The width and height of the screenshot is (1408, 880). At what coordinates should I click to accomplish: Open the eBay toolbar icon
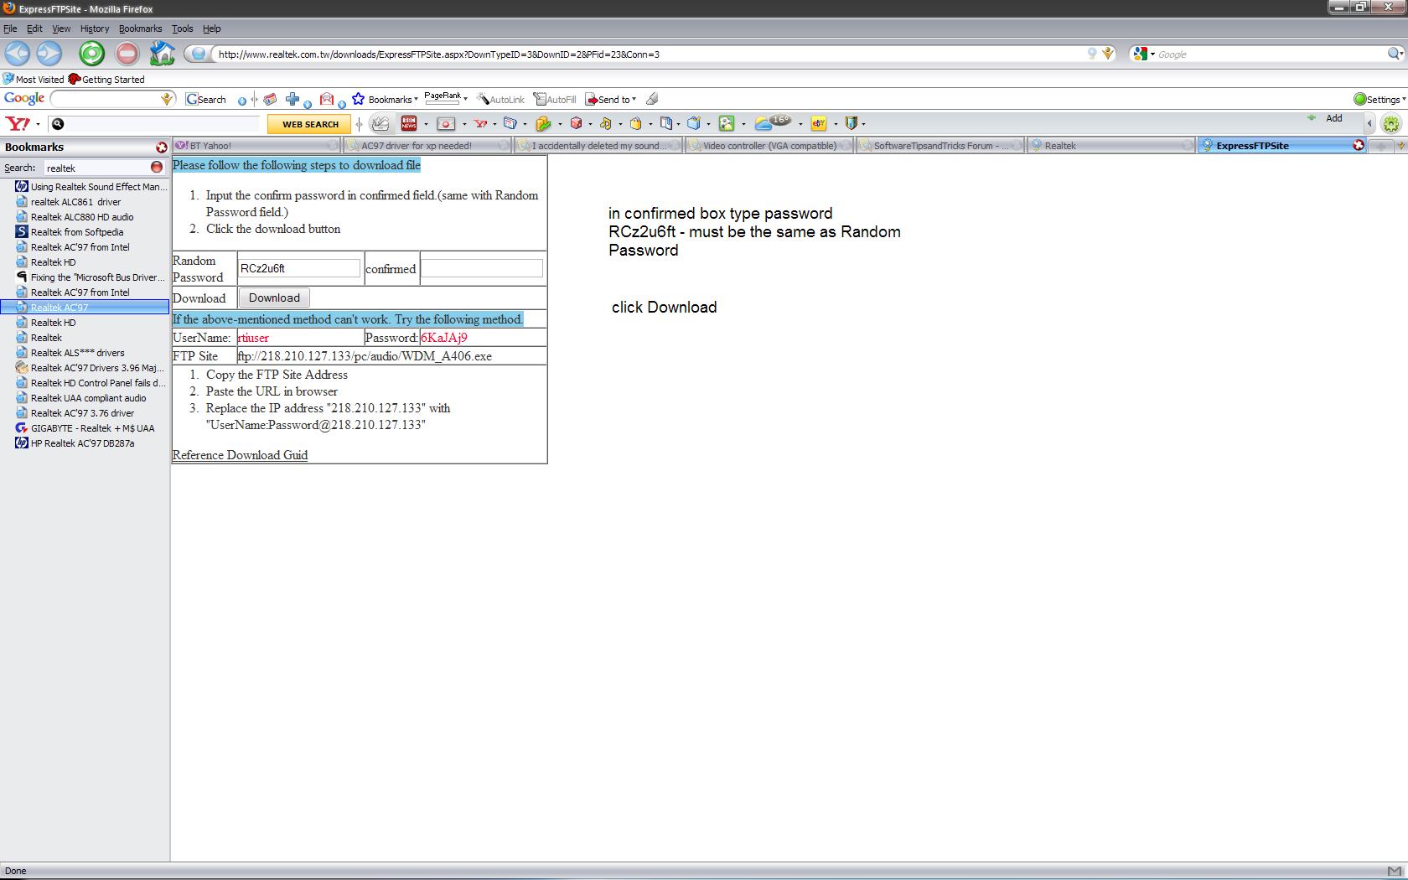coord(819,123)
